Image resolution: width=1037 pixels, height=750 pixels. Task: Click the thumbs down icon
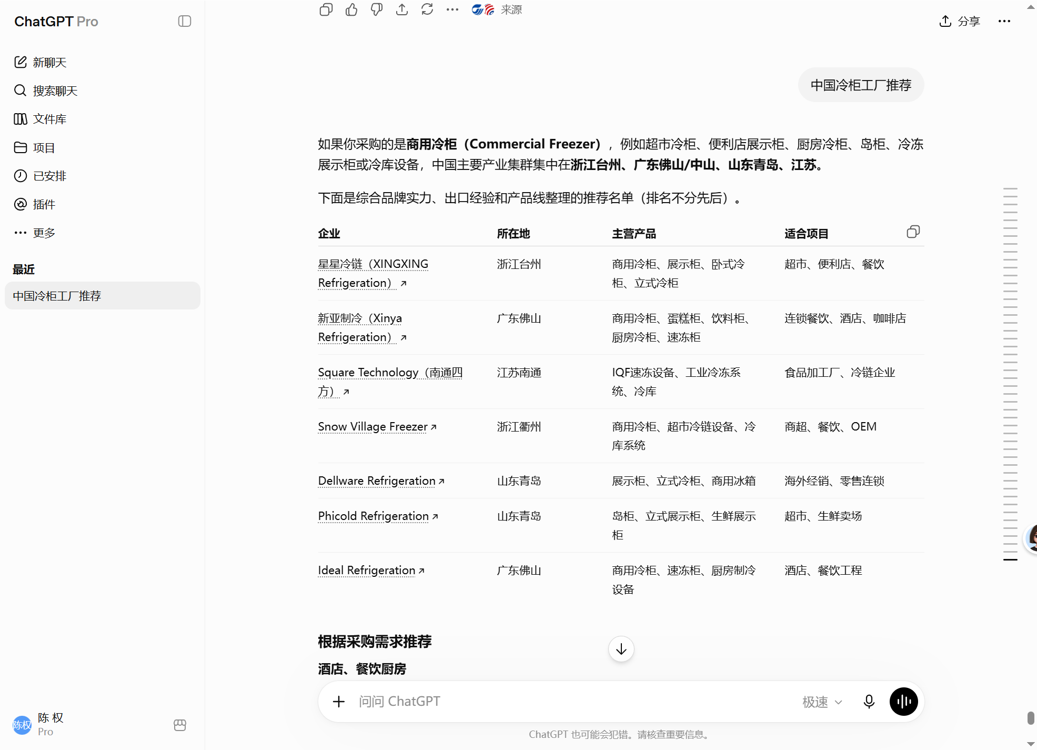pyautogui.click(x=377, y=9)
